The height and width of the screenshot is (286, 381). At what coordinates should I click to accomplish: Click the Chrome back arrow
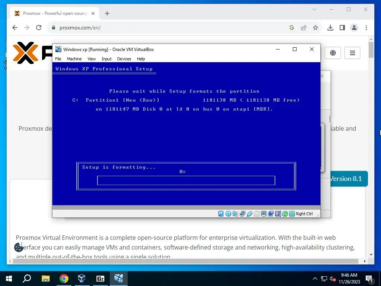[x=15, y=28]
